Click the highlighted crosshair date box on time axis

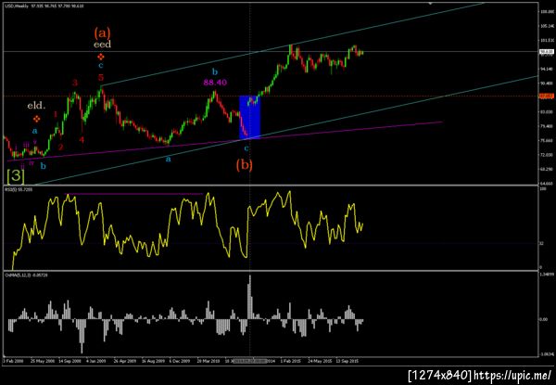(251, 361)
